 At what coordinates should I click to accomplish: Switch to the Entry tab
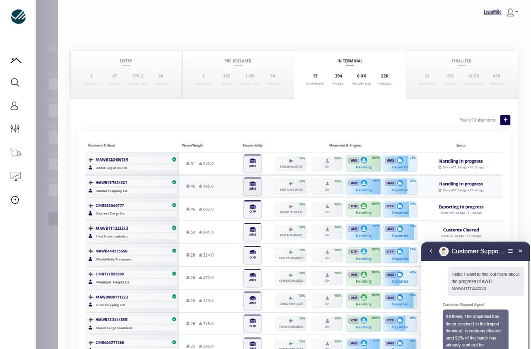pos(126,75)
